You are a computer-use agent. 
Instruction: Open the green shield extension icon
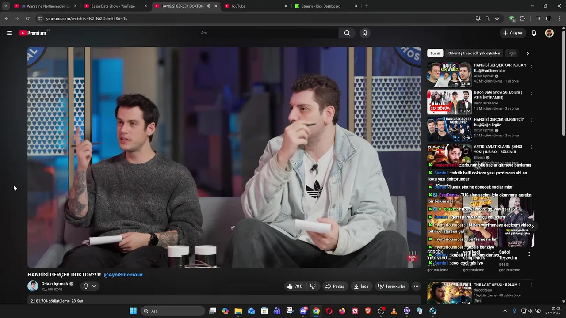[x=512, y=19]
